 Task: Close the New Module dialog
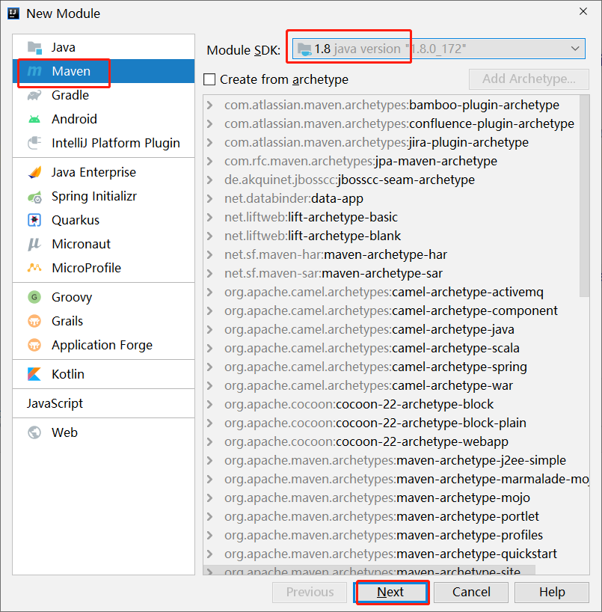tap(583, 12)
